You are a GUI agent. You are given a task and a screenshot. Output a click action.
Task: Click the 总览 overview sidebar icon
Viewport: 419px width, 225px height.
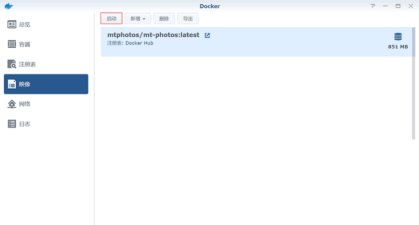(12, 24)
